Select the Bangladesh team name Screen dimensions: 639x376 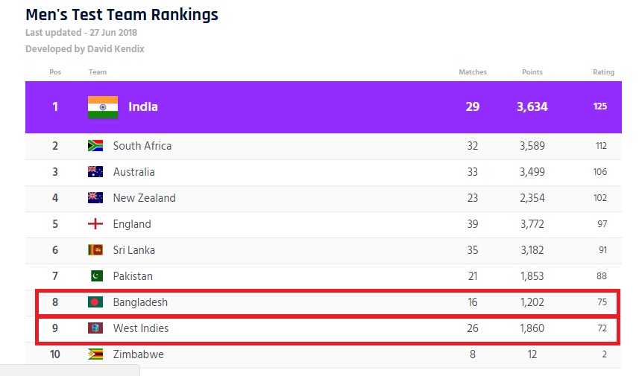coord(140,302)
